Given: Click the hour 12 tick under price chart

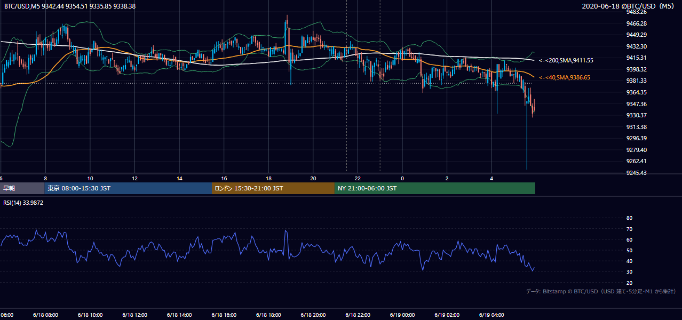Looking at the screenshot, I should pos(134,178).
